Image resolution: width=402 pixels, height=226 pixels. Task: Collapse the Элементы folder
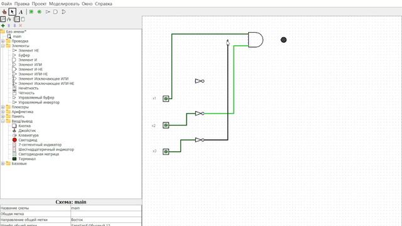click(3, 46)
